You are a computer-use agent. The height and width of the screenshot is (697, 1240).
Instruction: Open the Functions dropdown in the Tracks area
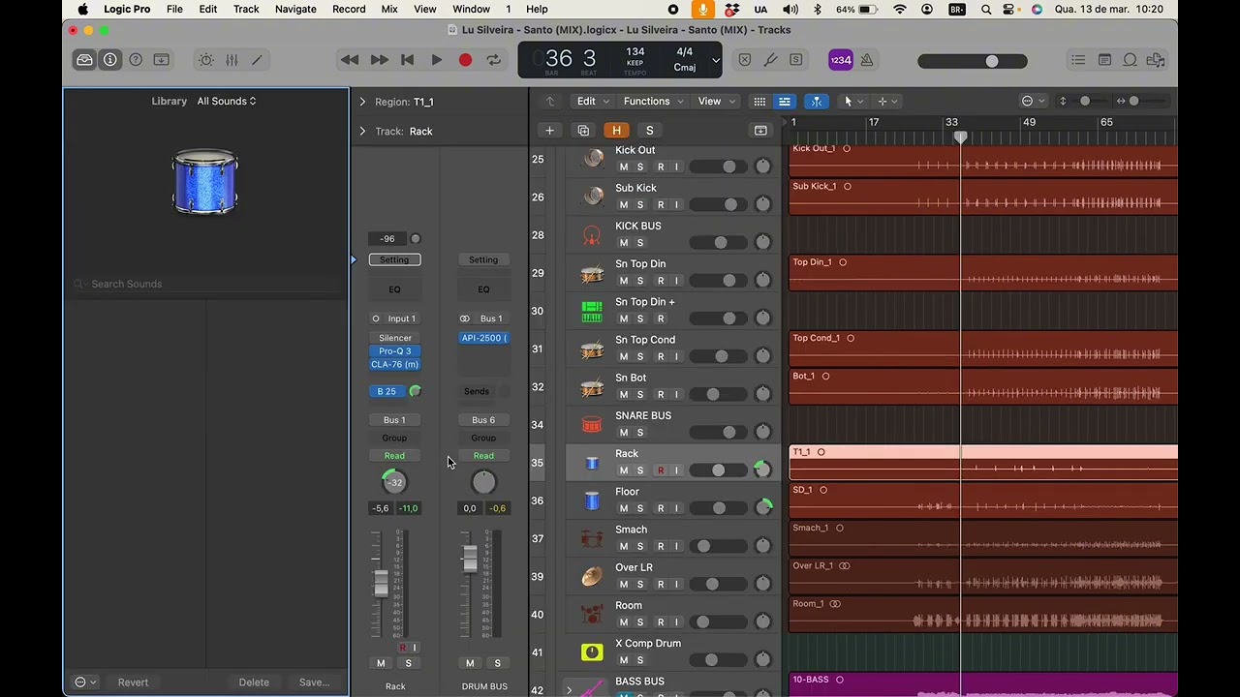pyautogui.click(x=653, y=101)
